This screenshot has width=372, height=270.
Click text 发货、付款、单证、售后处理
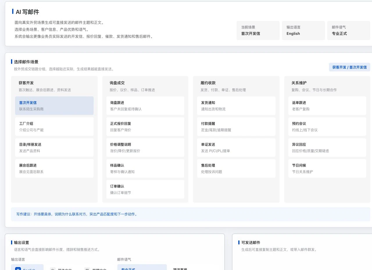pyautogui.click(x=223, y=90)
